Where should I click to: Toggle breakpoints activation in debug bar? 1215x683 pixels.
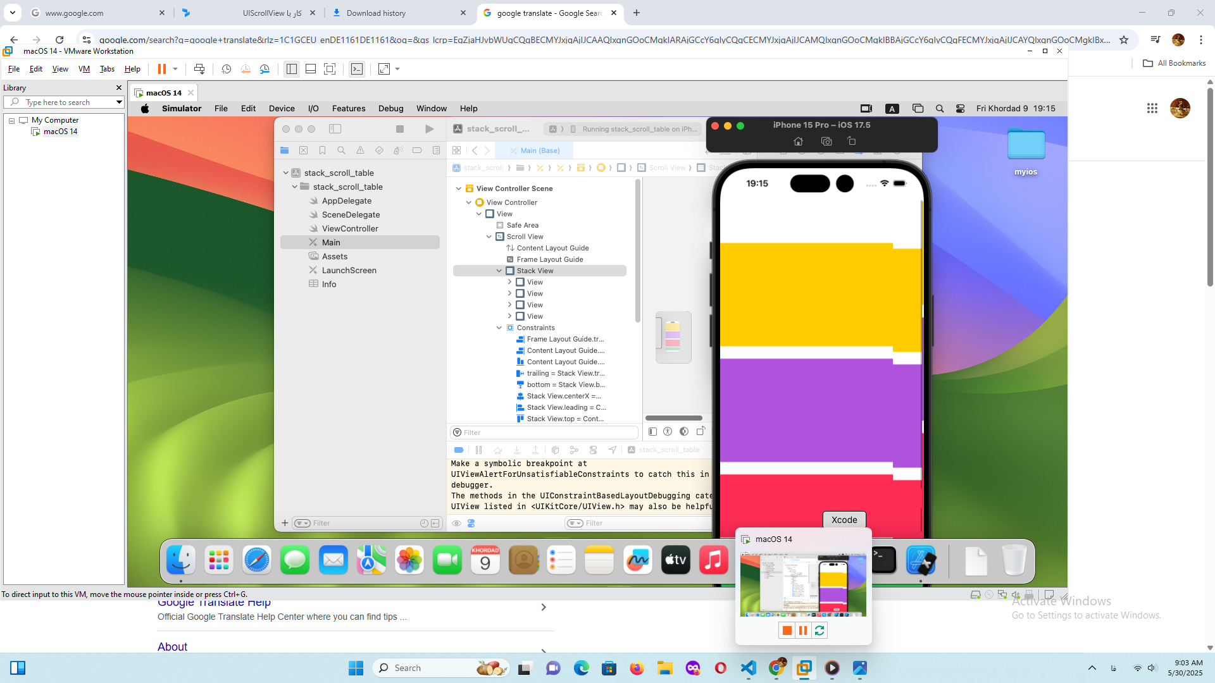click(459, 450)
